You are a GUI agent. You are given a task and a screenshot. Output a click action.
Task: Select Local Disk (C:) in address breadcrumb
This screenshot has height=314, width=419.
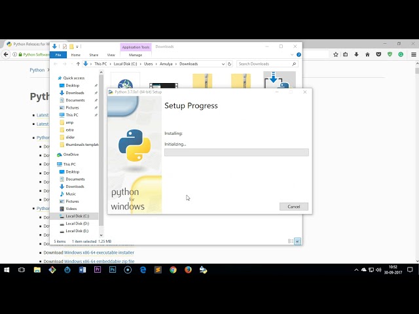[x=125, y=64]
